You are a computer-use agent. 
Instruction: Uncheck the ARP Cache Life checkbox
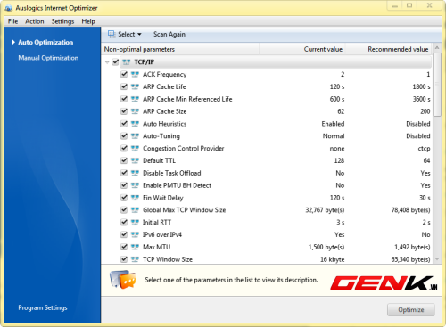(x=124, y=86)
